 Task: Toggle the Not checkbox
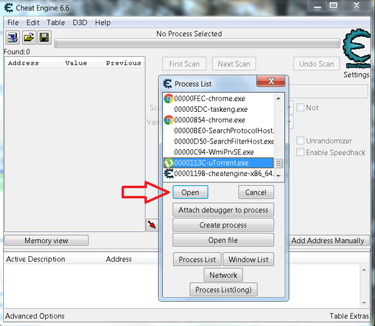(x=300, y=107)
